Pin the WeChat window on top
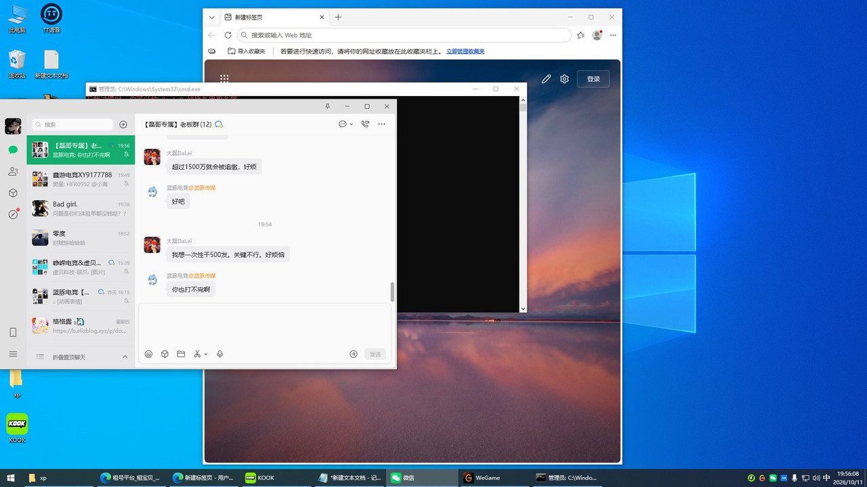 [x=328, y=106]
